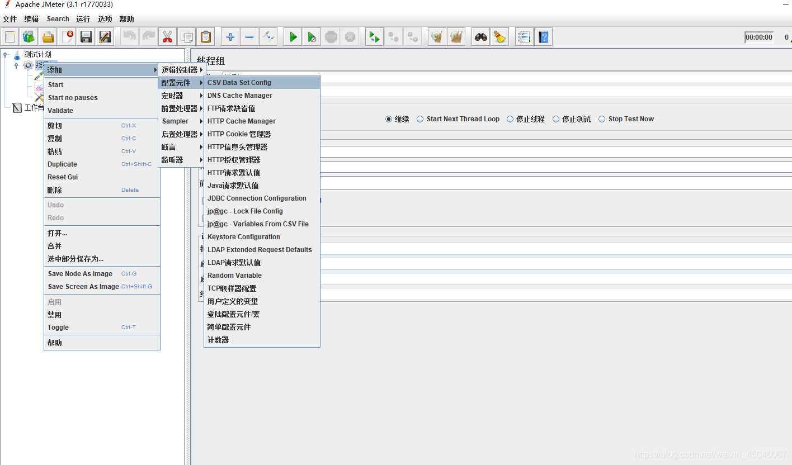Start the test with green play icon
The height and width of the screenshot is (465, 792).
click(293, 37)
